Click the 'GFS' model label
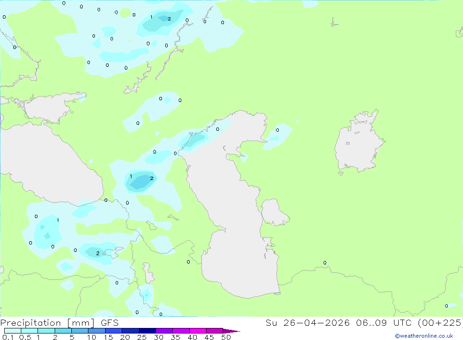The width and height of the screenshot is (463, 340). point(110,323)
